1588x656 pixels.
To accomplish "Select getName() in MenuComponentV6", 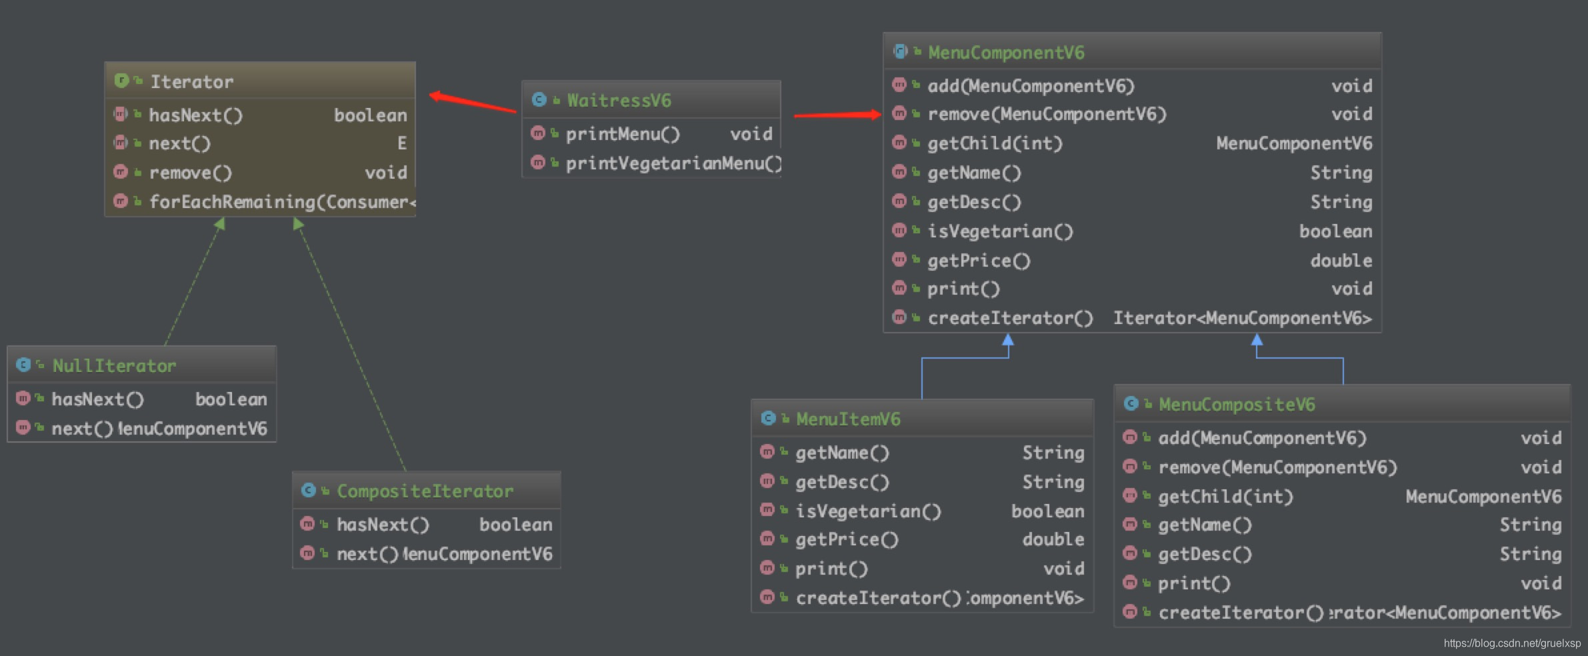I will [974, 173].
